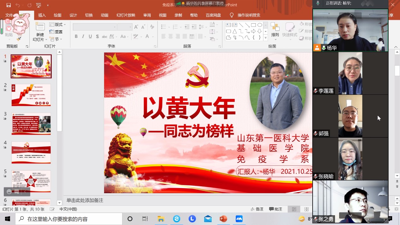The width and height of the screenshot is (400, 225).
Task: Toggle bold text formatting
Action: pos(76,37)
